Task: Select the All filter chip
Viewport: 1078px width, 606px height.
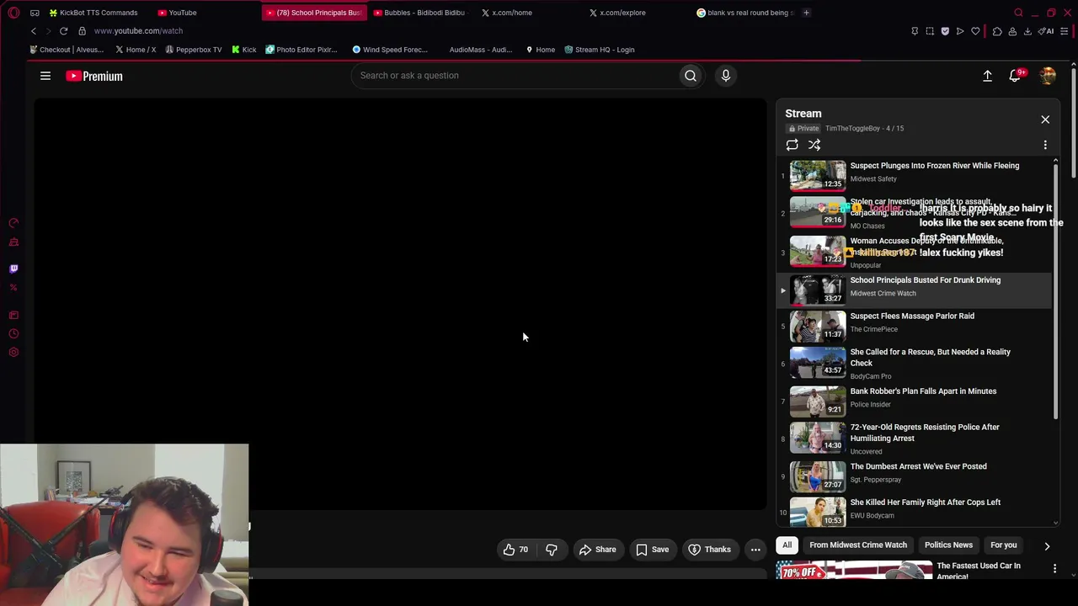Action: coord(787,545)
